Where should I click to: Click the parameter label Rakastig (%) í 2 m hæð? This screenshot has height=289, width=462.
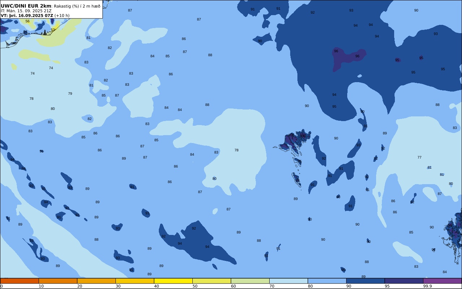77,6
